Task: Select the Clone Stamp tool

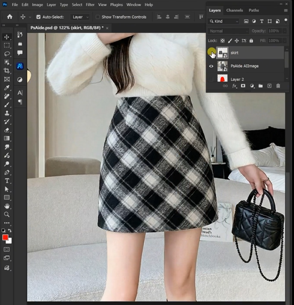Action: (7, 113)
